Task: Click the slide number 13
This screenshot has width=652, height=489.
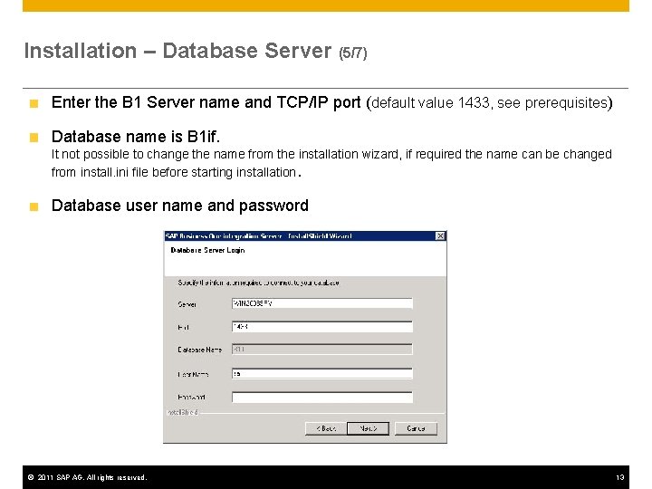Action: tap(620, 477)
